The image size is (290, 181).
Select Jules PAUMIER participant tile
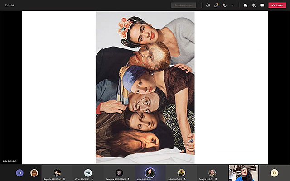click(x=181, y=173)
